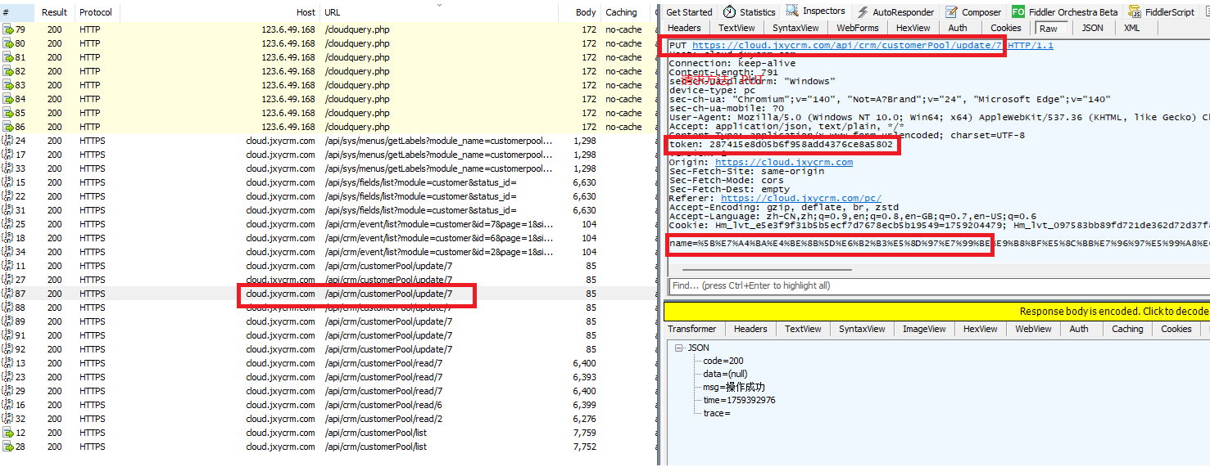Open the request SyntaxView tab
Viewport: 1210px width, 467px height.
pyautogui.click(x=795, y=28)
